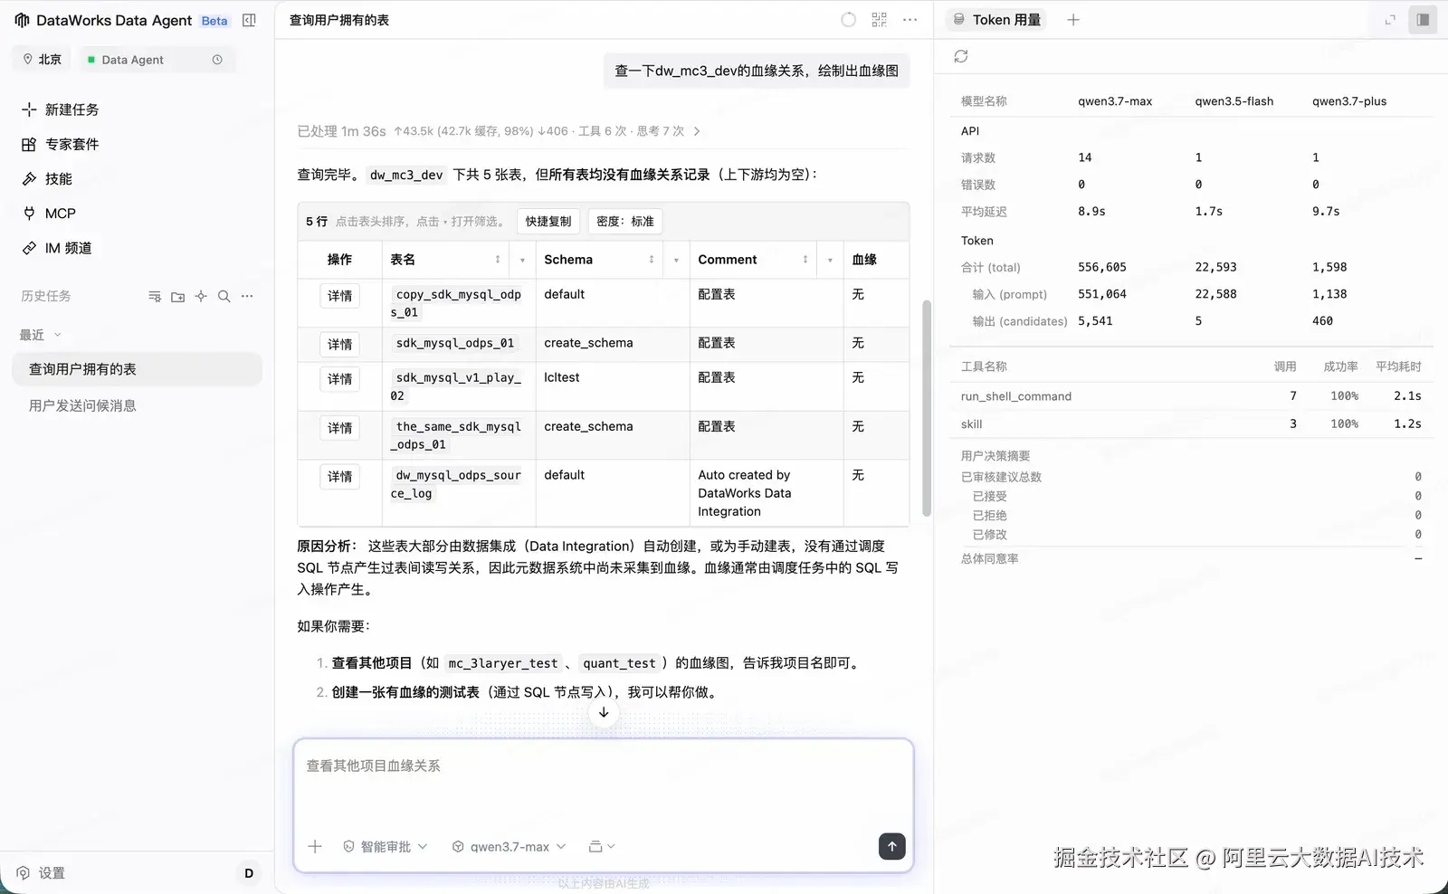
Task: Open 设置 settings
Action: click(x=42, y=873)
